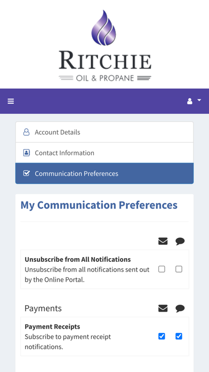The width and height of the screenshot is (209, 372).
Task: Click the My Communication Preferences heading
Action: (x=99, y=205)
